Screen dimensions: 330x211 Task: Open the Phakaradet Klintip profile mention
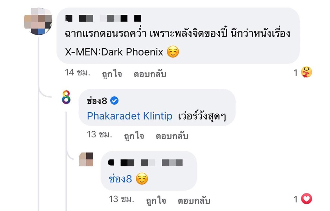[x=130, y=116]
